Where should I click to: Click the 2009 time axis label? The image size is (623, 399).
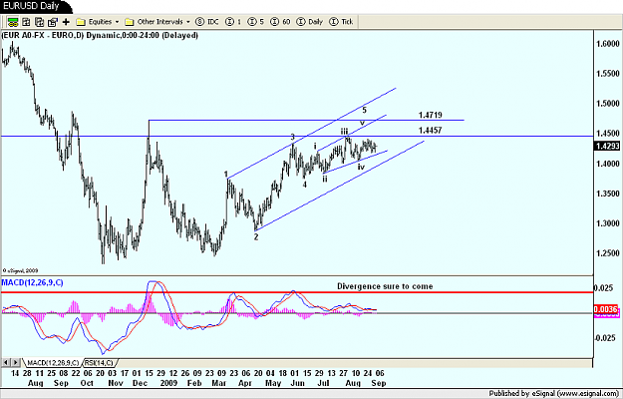pos(168,383)
